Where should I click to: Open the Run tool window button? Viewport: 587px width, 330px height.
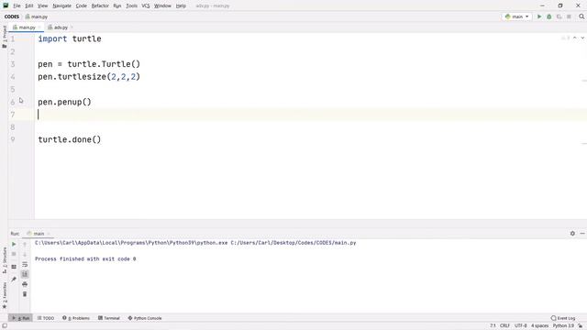(x=20, y=318)
